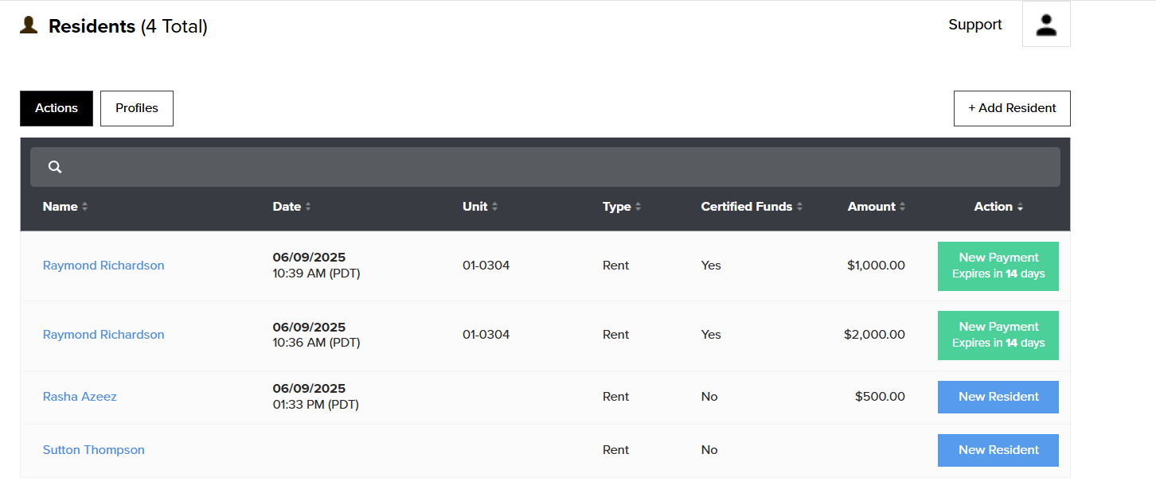The image size is (1156, 485).
Task: Click the Residents person icon in header
Action: [x=29, y=25]
